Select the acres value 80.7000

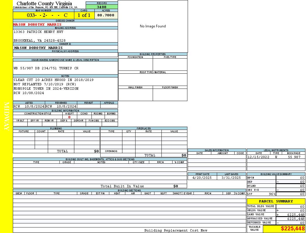click(x=106, y=15)
